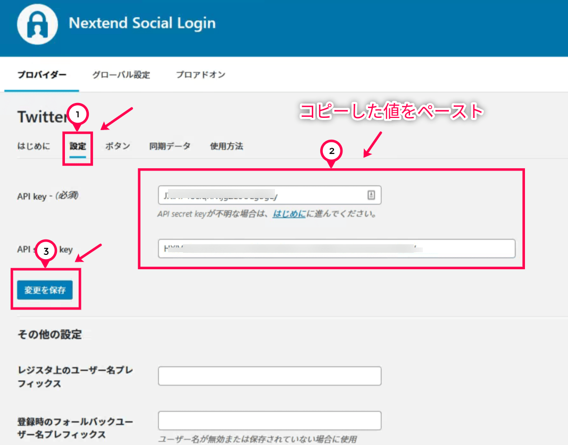Select the はじめに sub-tab

pyautogui.click(x=34, y=146)
